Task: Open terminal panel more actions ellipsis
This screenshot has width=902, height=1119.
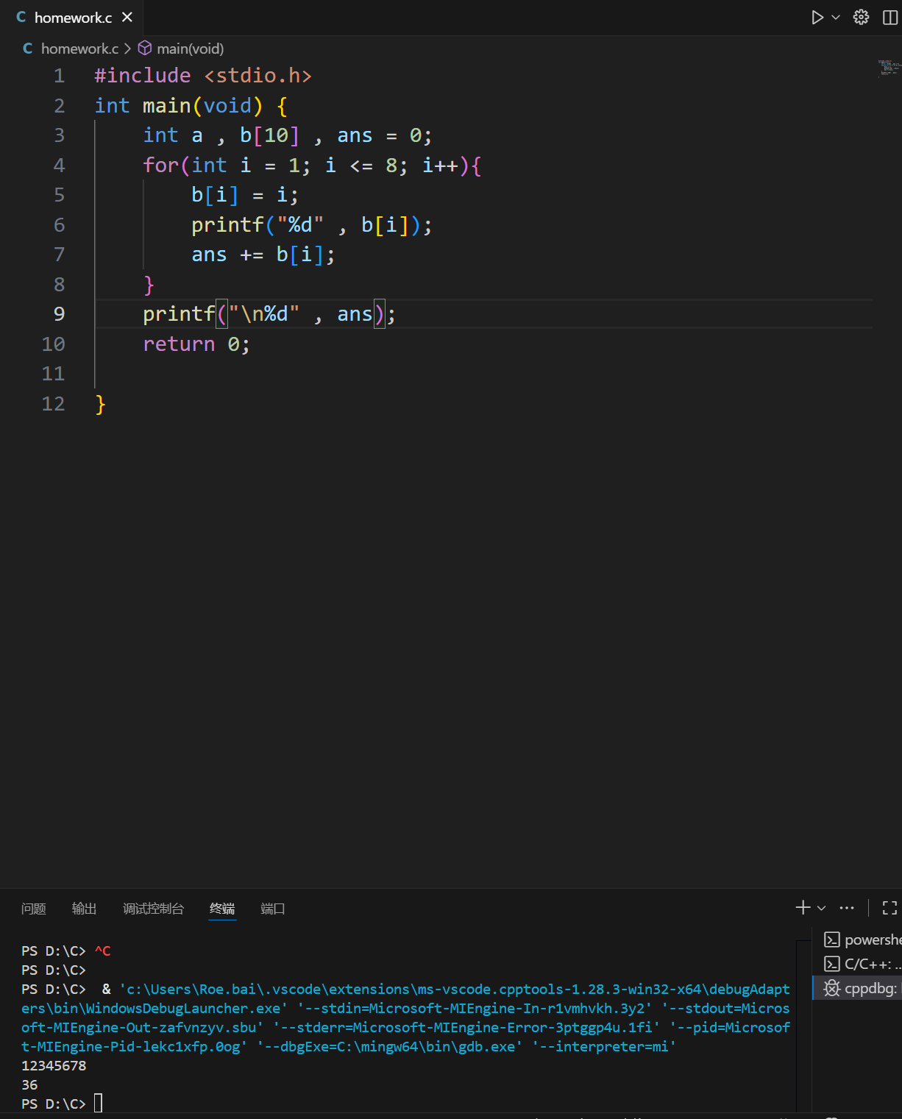Action: pos(847,908)
